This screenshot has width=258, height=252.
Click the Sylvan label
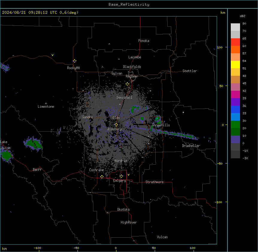coord(117,73)
